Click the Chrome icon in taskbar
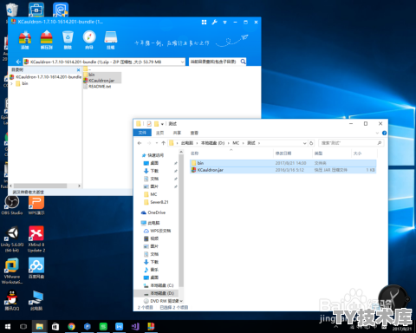 click(x=71, y=327)
